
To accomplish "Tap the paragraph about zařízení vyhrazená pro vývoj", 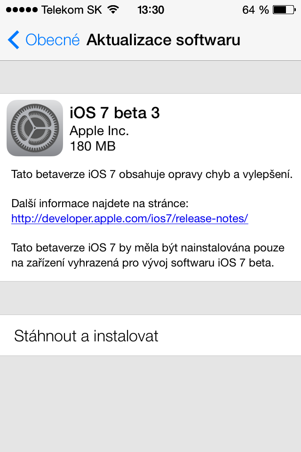I will click(x=149, y=255).
